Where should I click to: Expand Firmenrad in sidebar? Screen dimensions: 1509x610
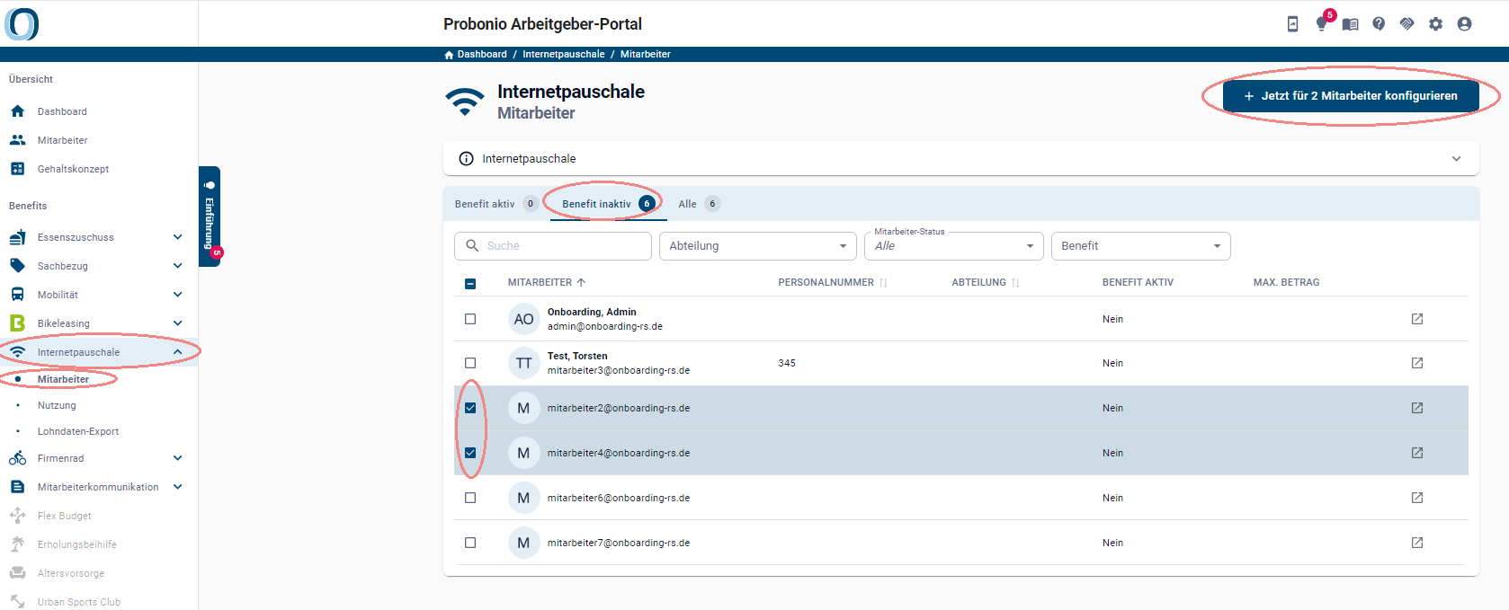[177, 458]
